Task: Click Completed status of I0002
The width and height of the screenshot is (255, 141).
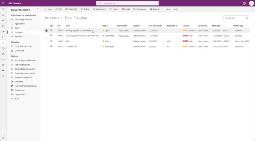Action: (x=108, y=36)
